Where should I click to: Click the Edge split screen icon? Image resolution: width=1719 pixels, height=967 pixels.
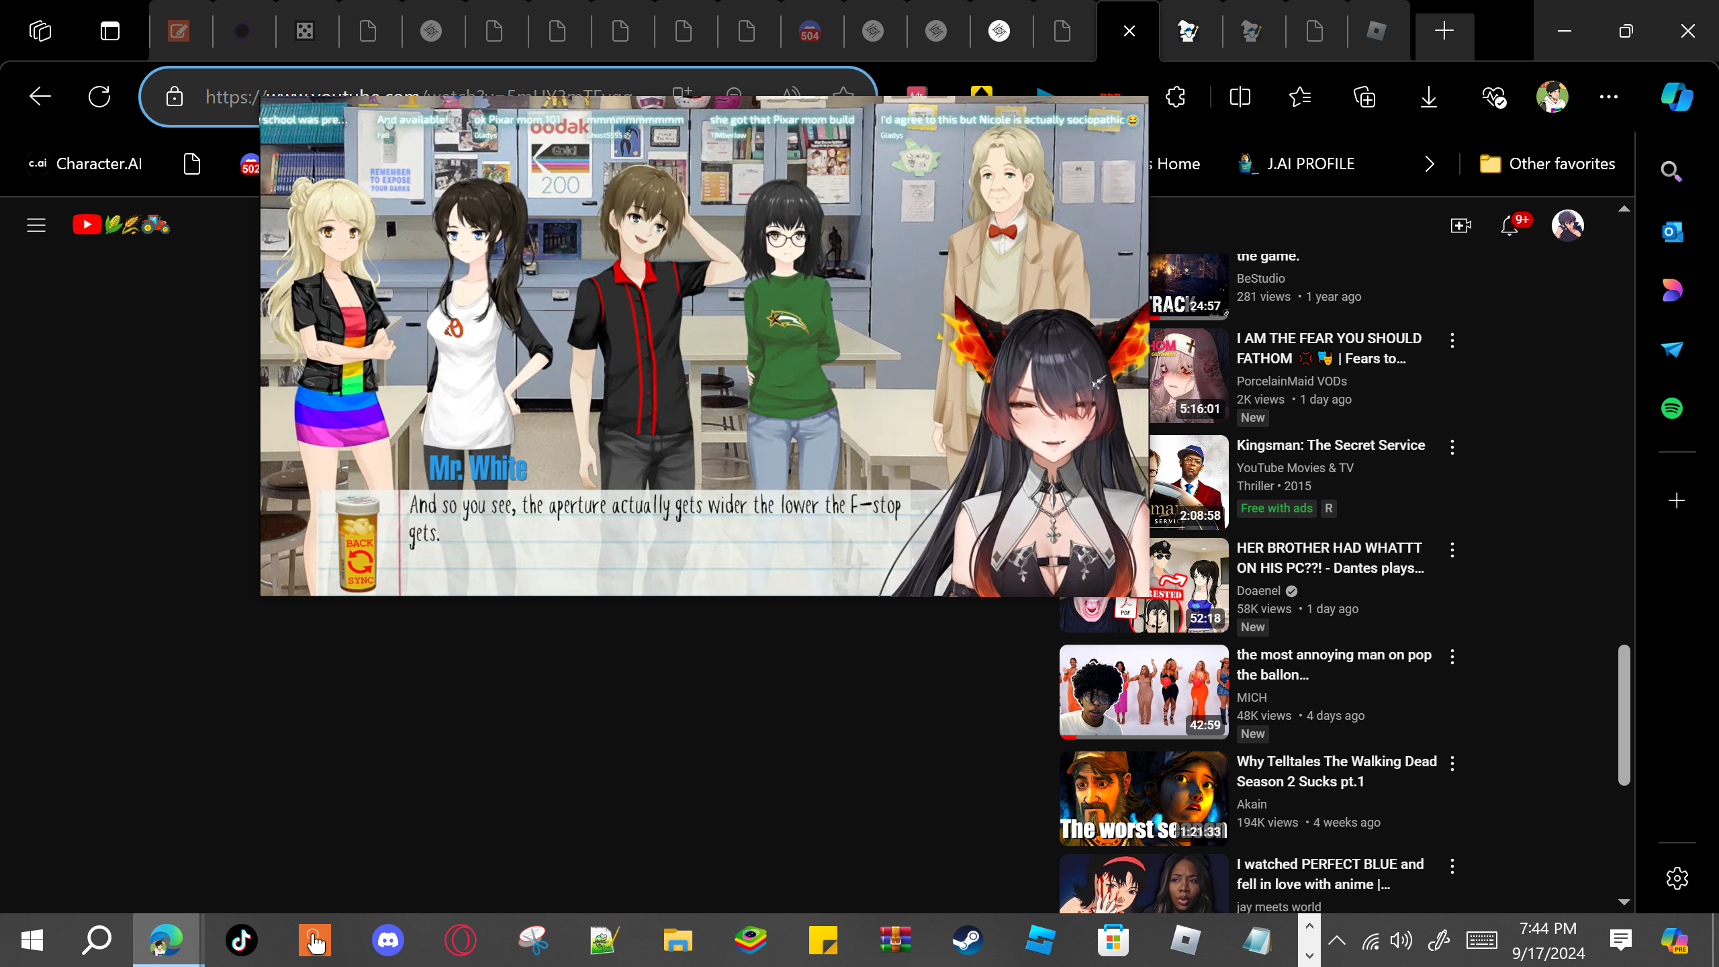(1240, 97)
